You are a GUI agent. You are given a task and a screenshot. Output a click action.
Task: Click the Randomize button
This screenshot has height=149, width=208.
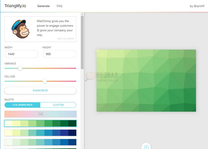point(40,91)
